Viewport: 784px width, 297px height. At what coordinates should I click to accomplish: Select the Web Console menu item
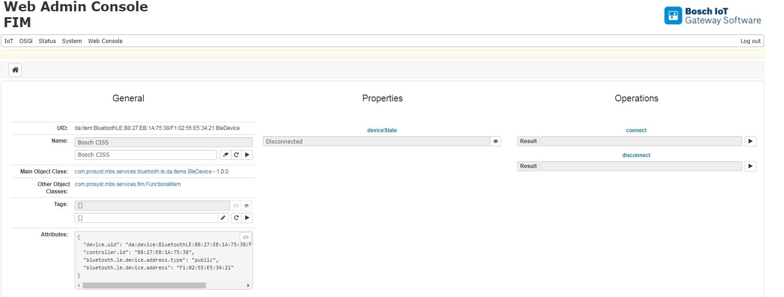click(x=105, y=41)
